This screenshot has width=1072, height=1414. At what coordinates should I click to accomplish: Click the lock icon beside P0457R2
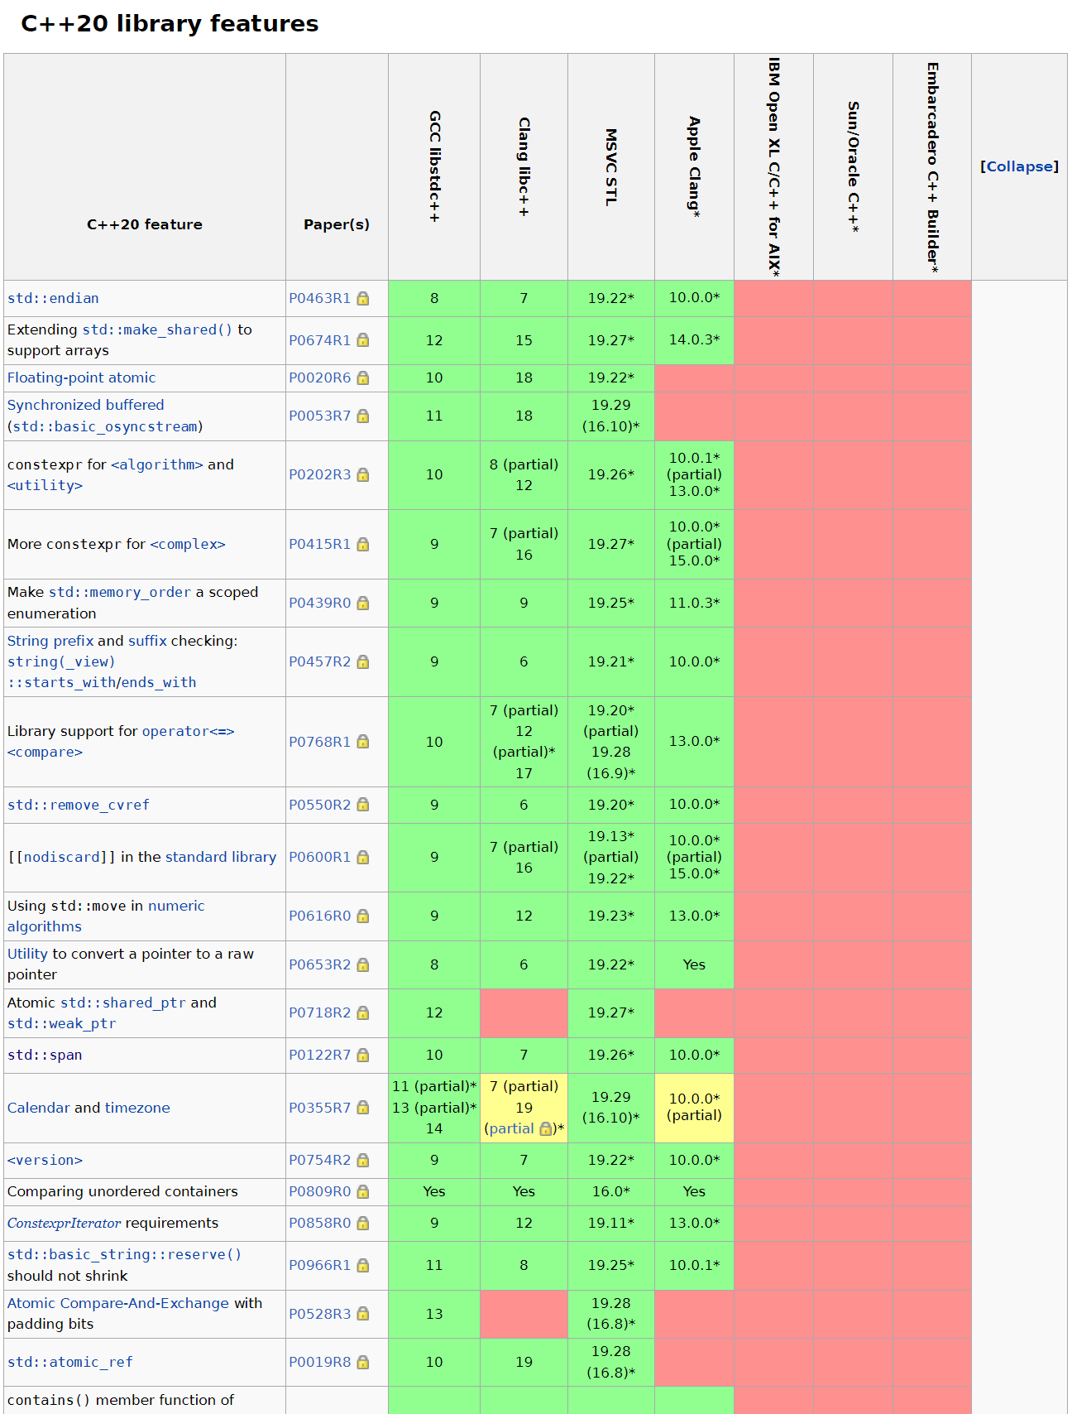tap(362, 662)
